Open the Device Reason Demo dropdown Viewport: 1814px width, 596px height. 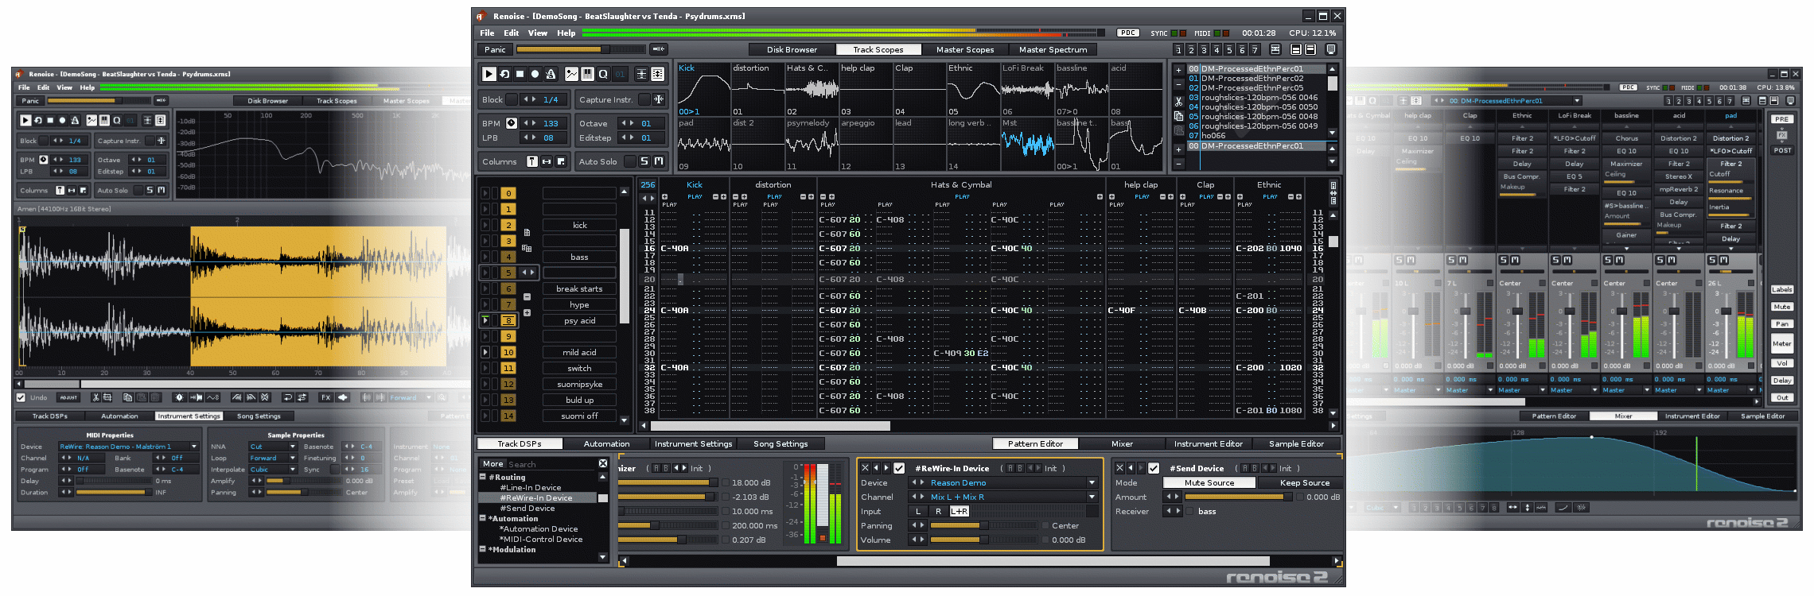pyautogui.click(x=1092, y=482)
